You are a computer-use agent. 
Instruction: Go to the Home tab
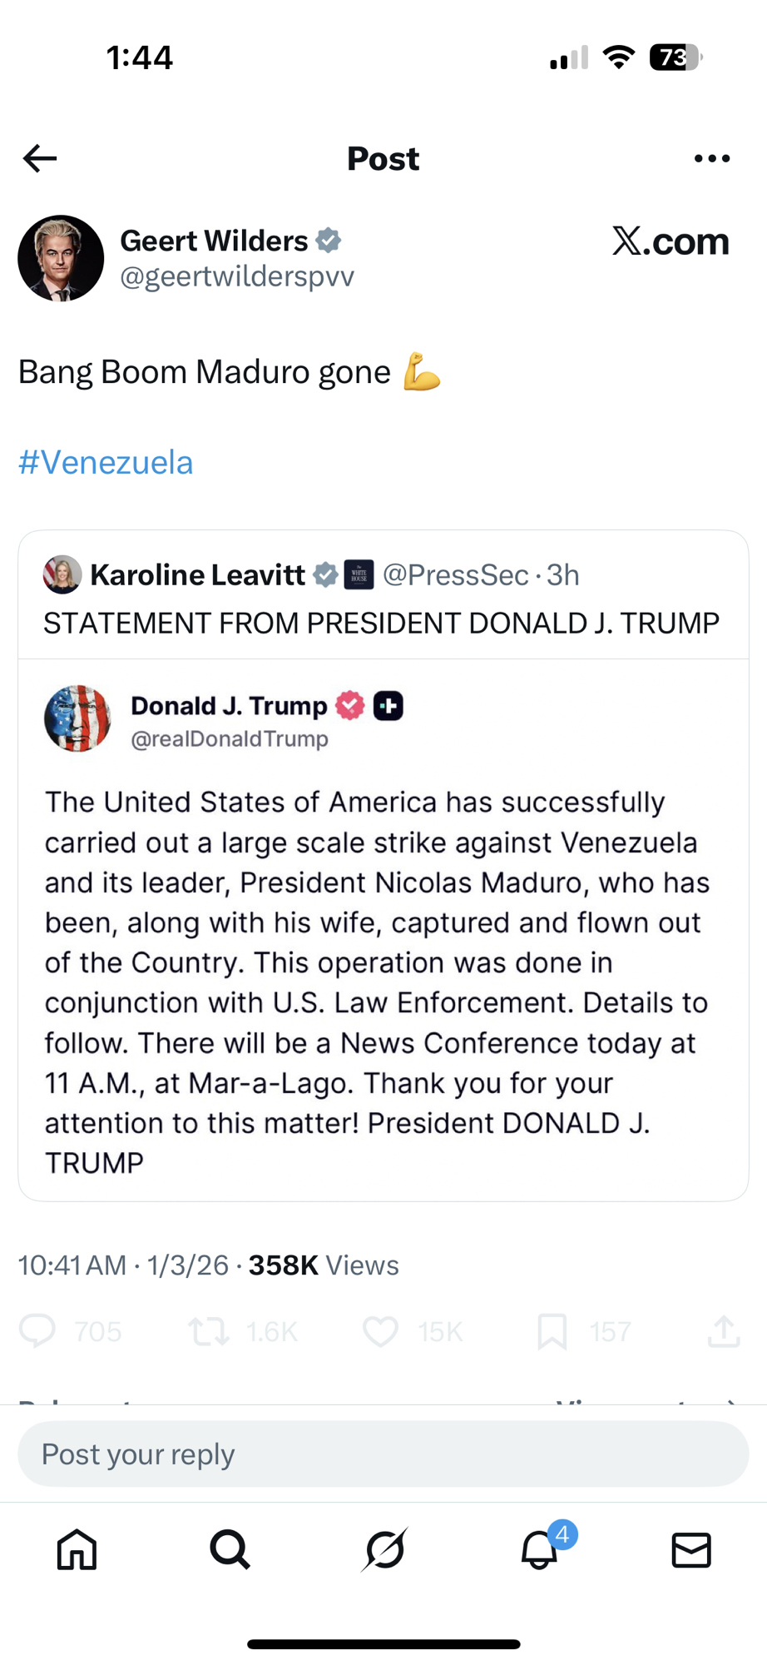coord(77,1550)
